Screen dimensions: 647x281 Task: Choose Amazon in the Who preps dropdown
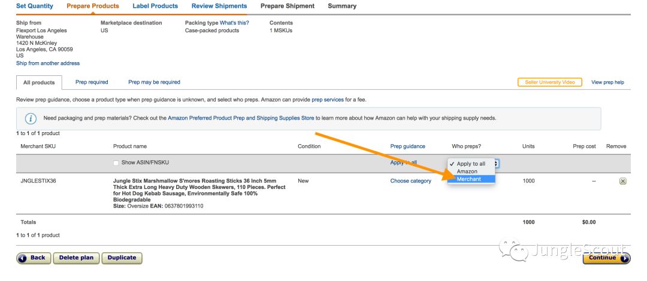pos(467,171)
